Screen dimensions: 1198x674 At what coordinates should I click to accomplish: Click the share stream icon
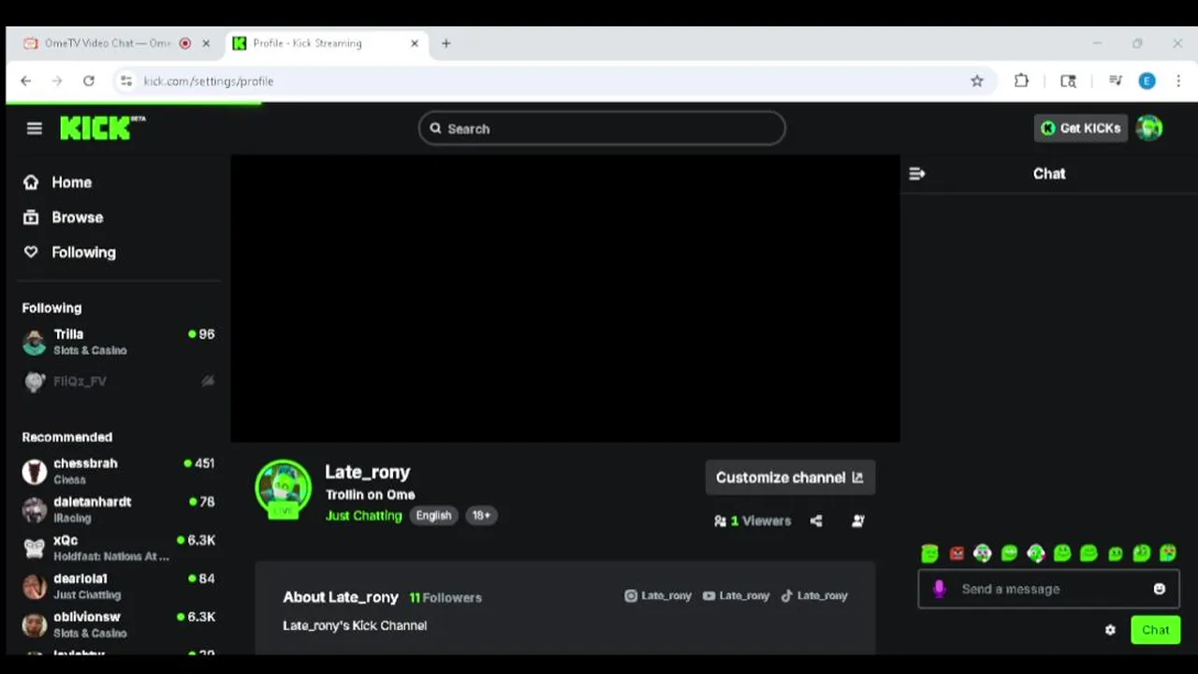[816, 520]
